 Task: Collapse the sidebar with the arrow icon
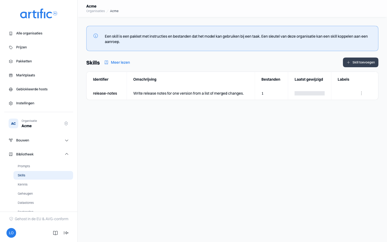tap(66, 233)
